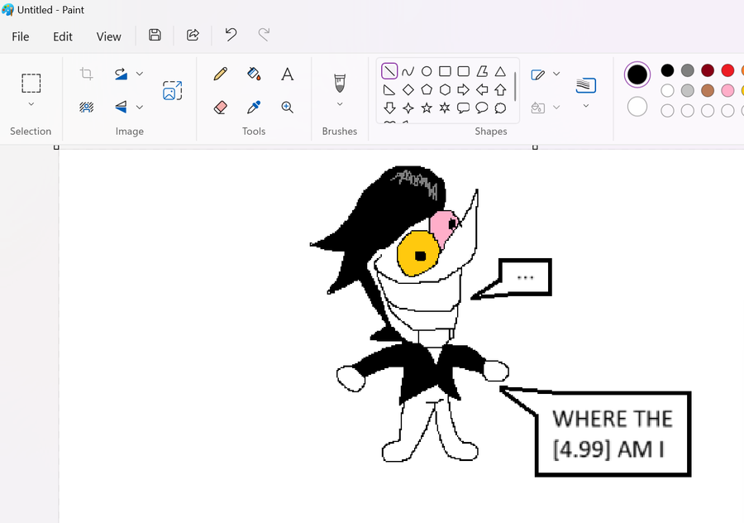This screenshot has height=523, width=744.
Task: Click the Shapes gallery scrollbar
Action: pos(515,86)
